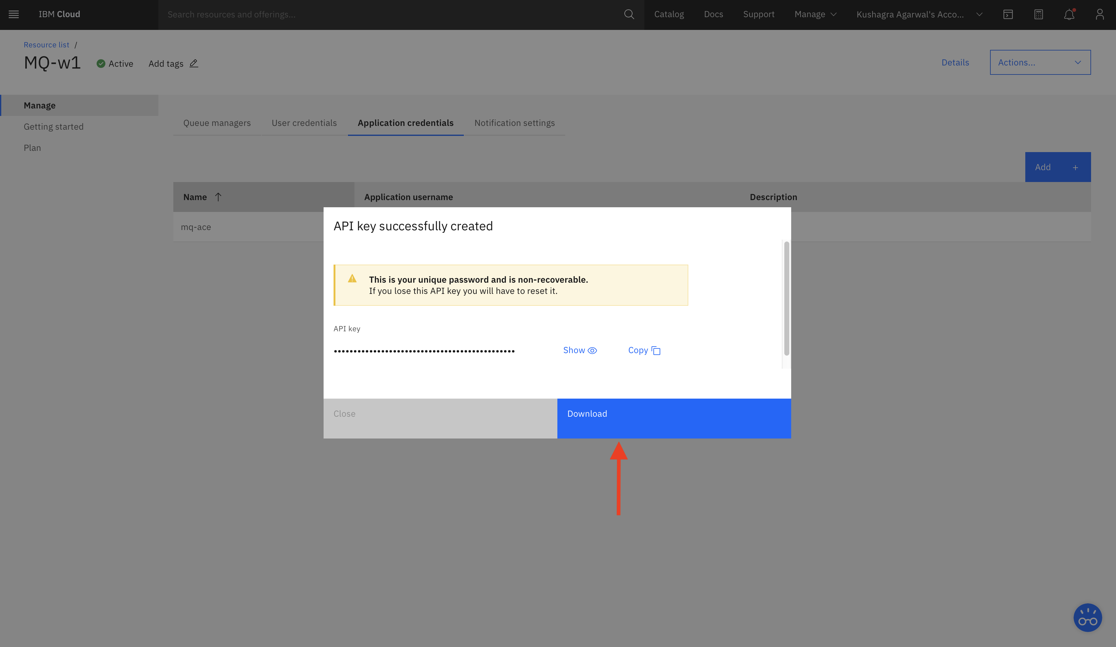Expand the account switcher dropdown
Screen dimensions: 1116x647
[x=979, y=14]
